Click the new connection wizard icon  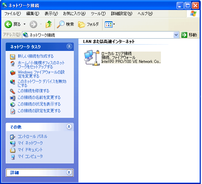coord(12,57)
